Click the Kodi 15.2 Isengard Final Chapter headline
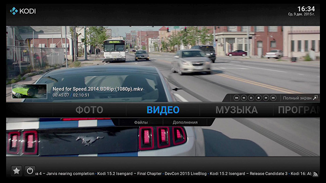Screen dimensions: 326x183 (129, 174)
